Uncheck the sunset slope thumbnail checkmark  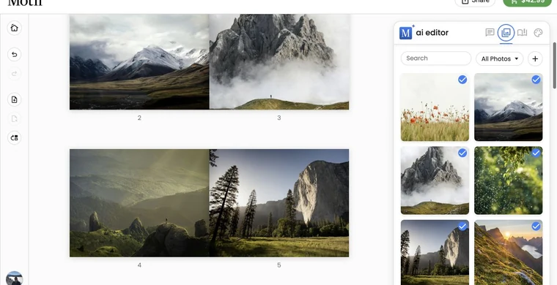click(x=536, y=227)
